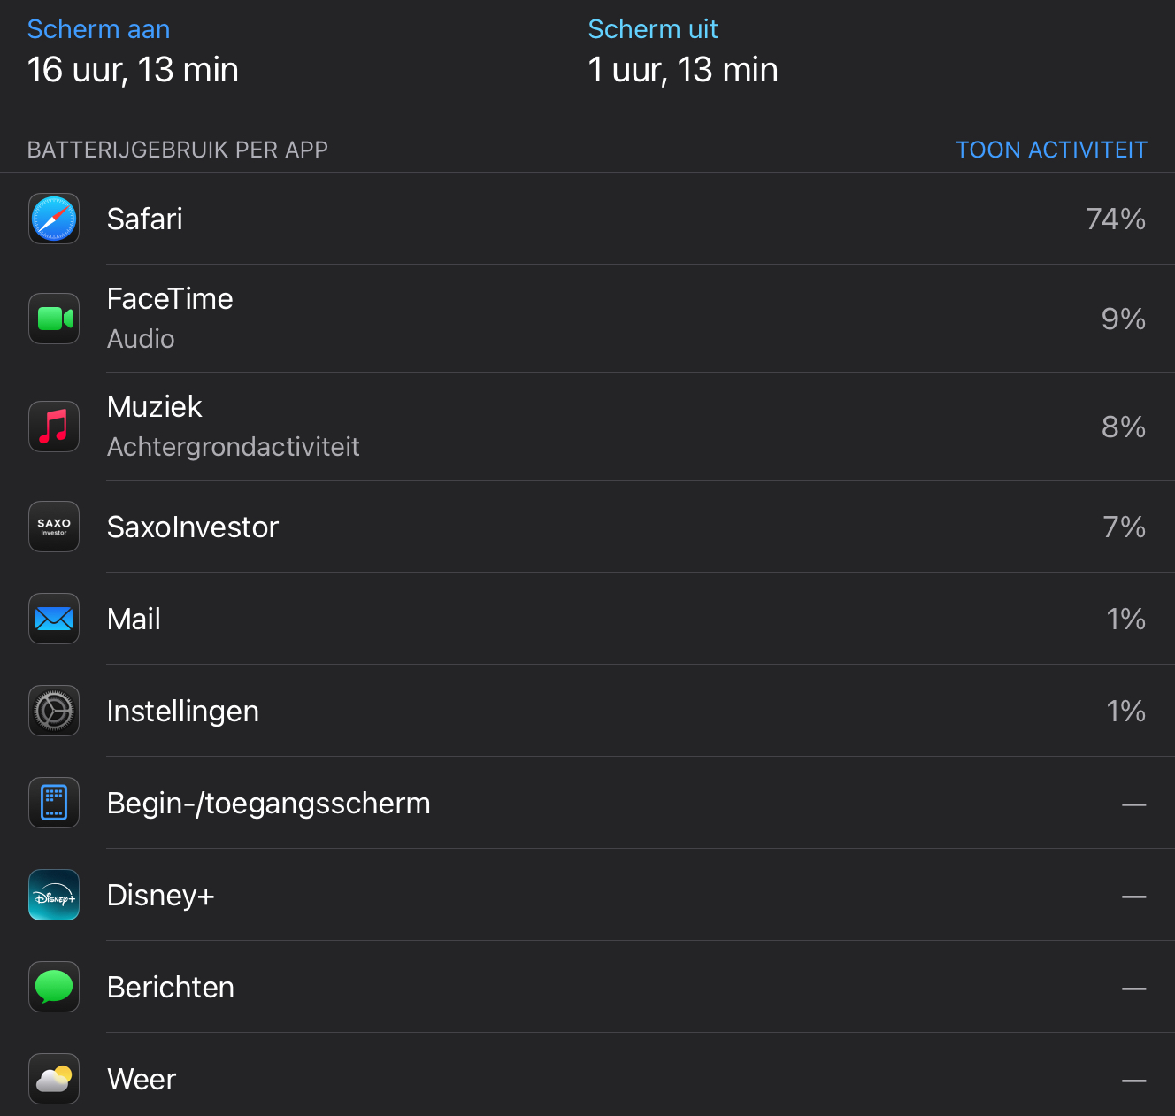Tap the SaxoInvestor app icon
Image resolution: width=1175 pixels, height=1116 pixels.
pyautogui.click(x=54, y=527)
